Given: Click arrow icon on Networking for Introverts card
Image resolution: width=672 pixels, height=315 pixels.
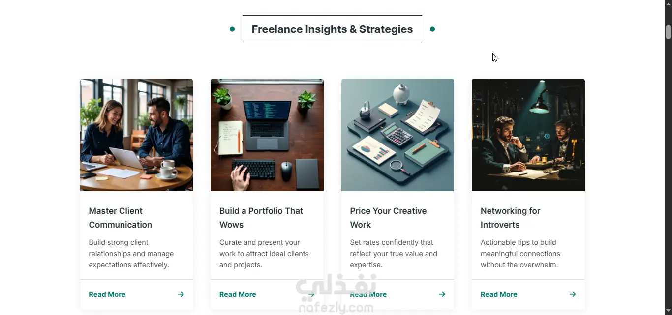Looking at the screenshot, I should pyautogui.click(x=573, y=294).
